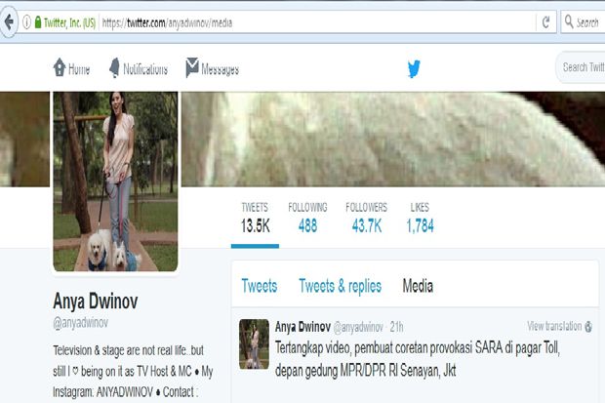
Task: Switch to the Tweets timeline tab
Action: click(x=260, y=286)
